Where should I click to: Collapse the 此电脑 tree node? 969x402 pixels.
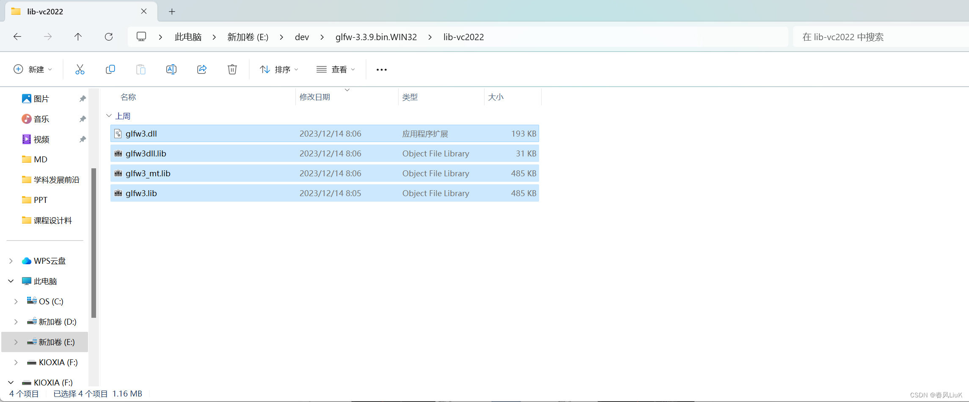coord(11,281)
